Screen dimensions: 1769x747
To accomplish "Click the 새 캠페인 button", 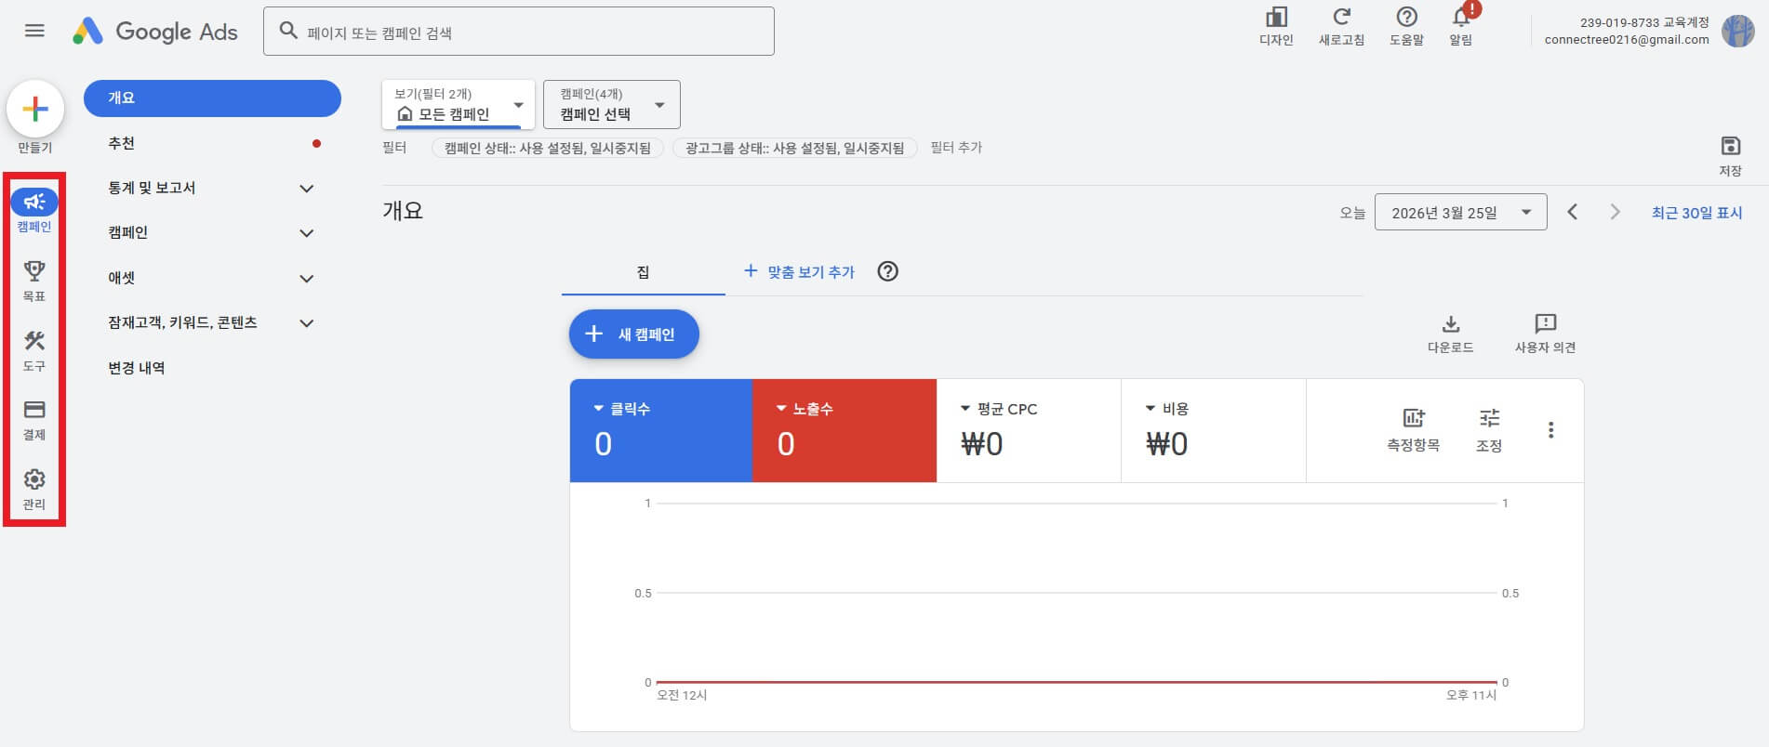I will pyautogui.click(x=634, y=334).
